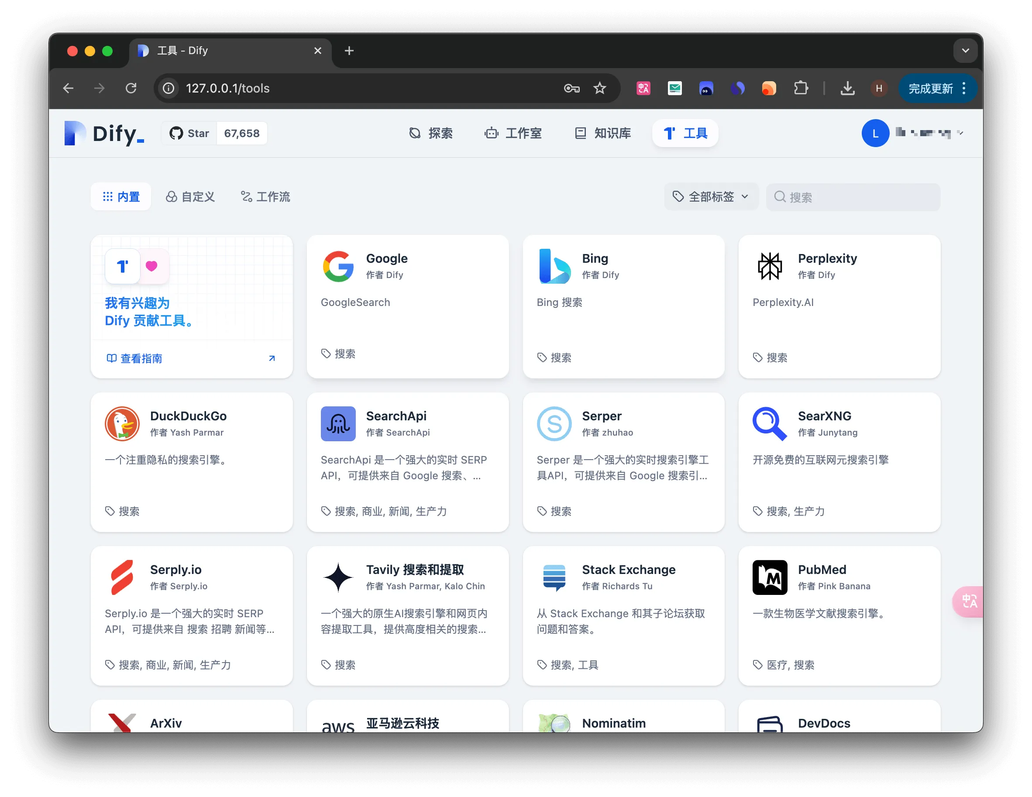This screenshot has height=797, width=1032.
Task: Click the tools 搜索 search field
Action: [x=853, y=197]
